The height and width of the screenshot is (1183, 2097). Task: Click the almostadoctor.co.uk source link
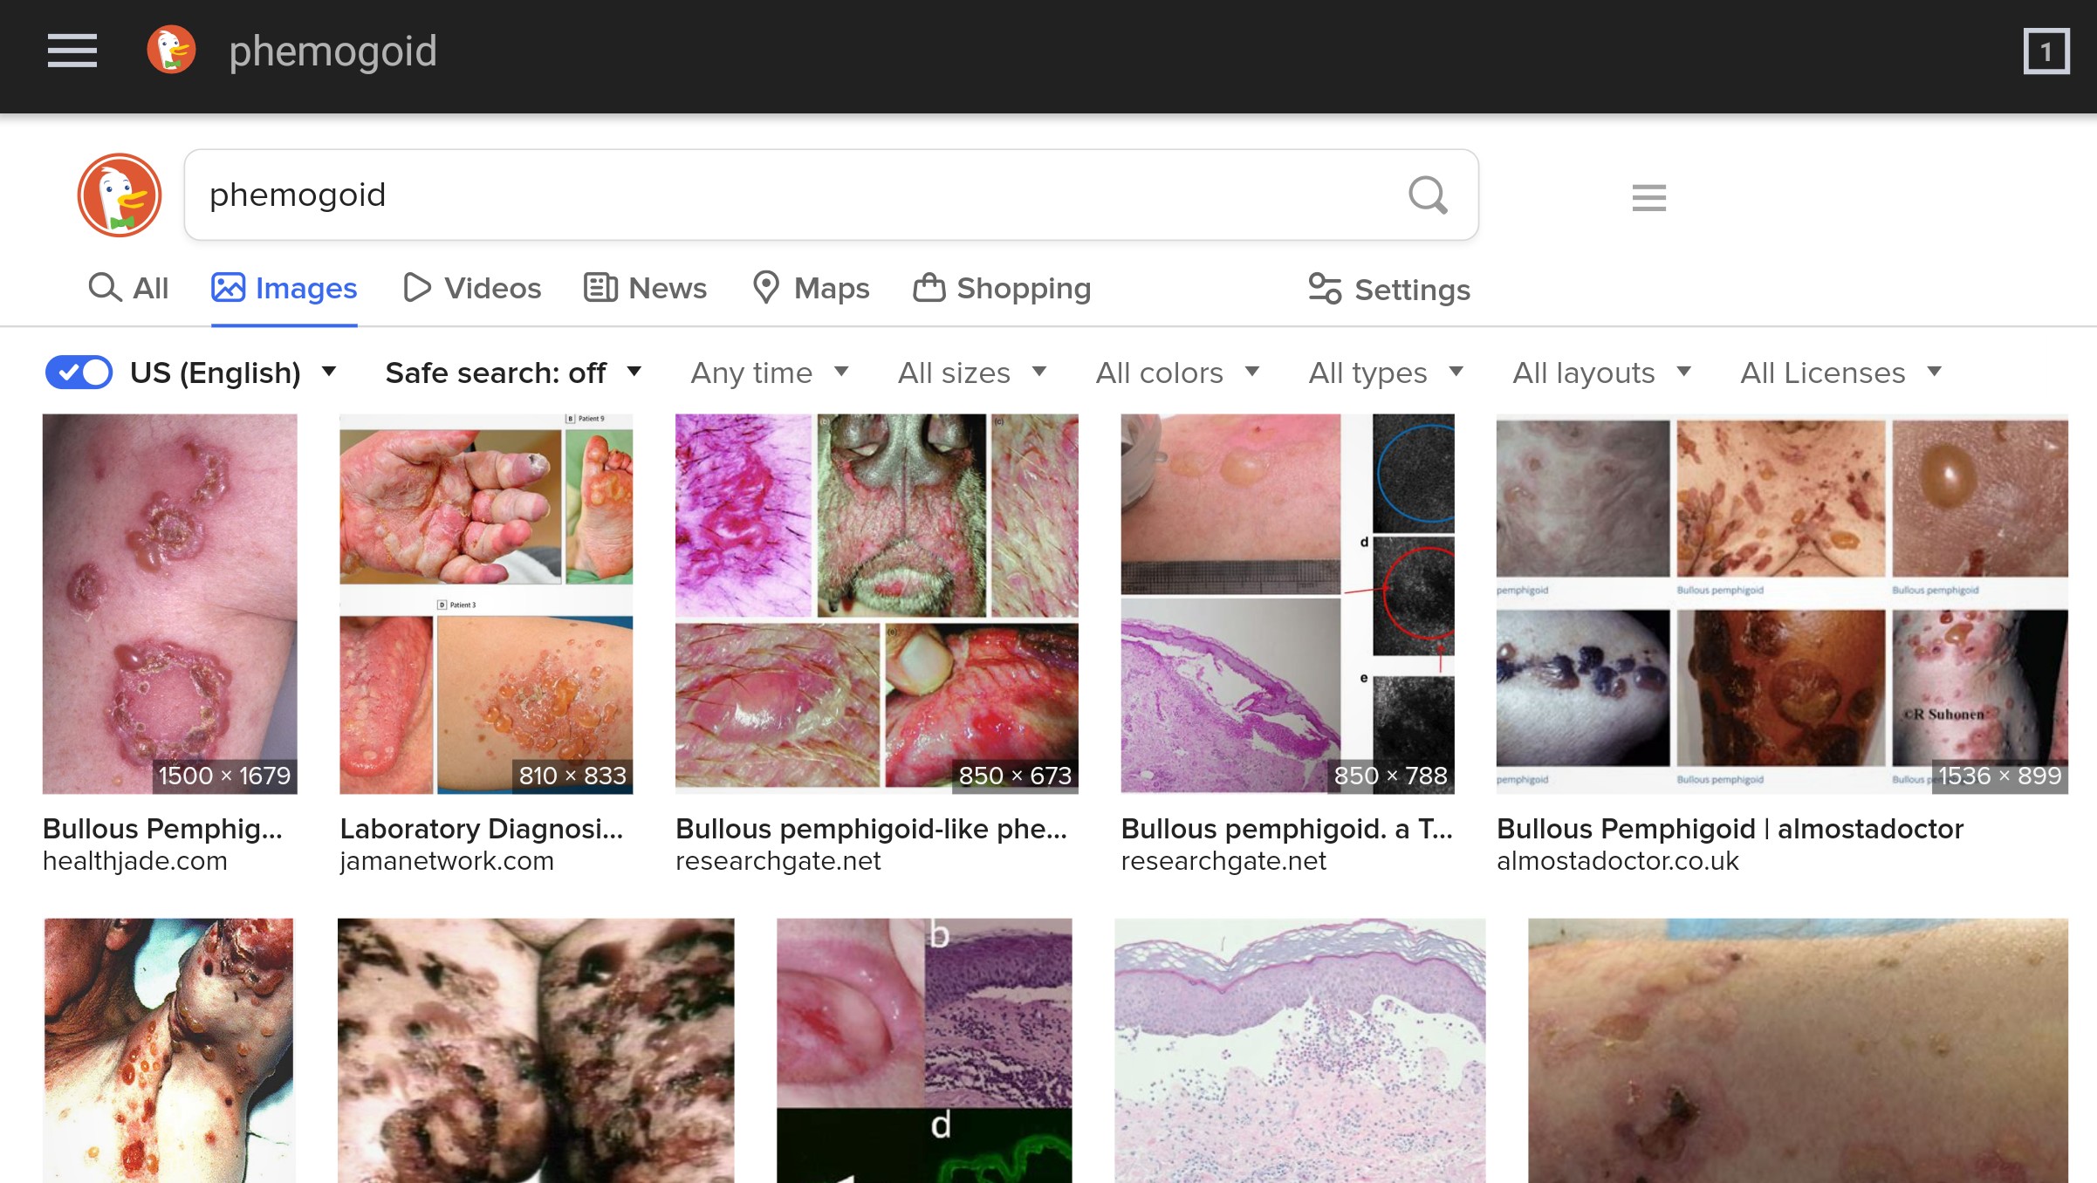tap(1618, 861)
